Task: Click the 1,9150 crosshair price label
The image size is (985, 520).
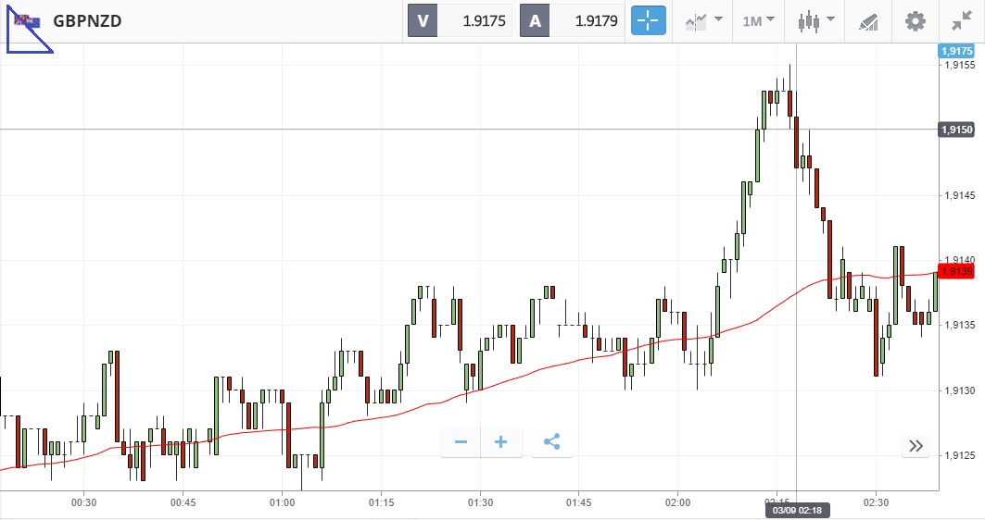Action: 956,130
